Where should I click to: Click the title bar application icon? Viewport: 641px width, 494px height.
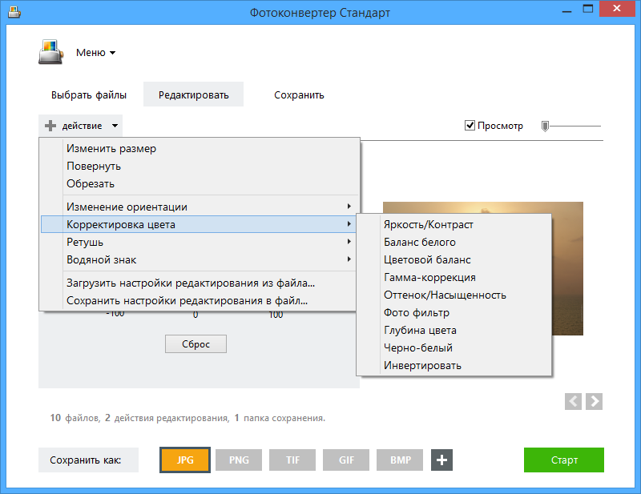[14, 12]
